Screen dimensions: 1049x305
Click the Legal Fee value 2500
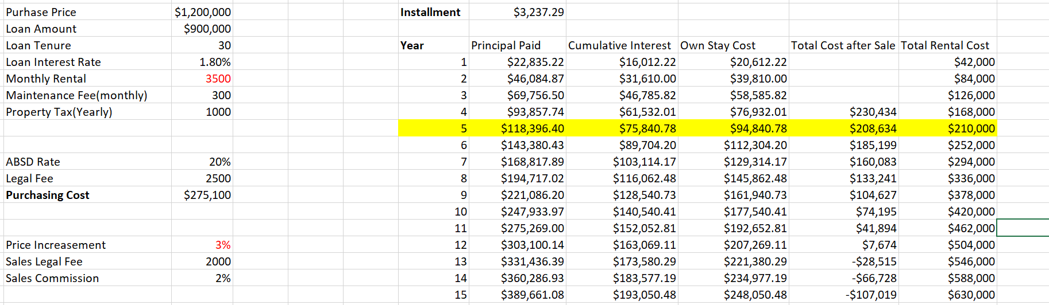[x=218, y=178]
